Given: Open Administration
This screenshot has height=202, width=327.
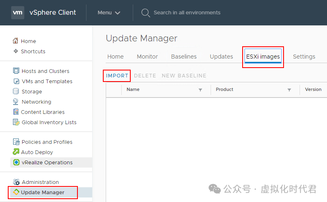Looking at the screenshot, I should (40, 182).
